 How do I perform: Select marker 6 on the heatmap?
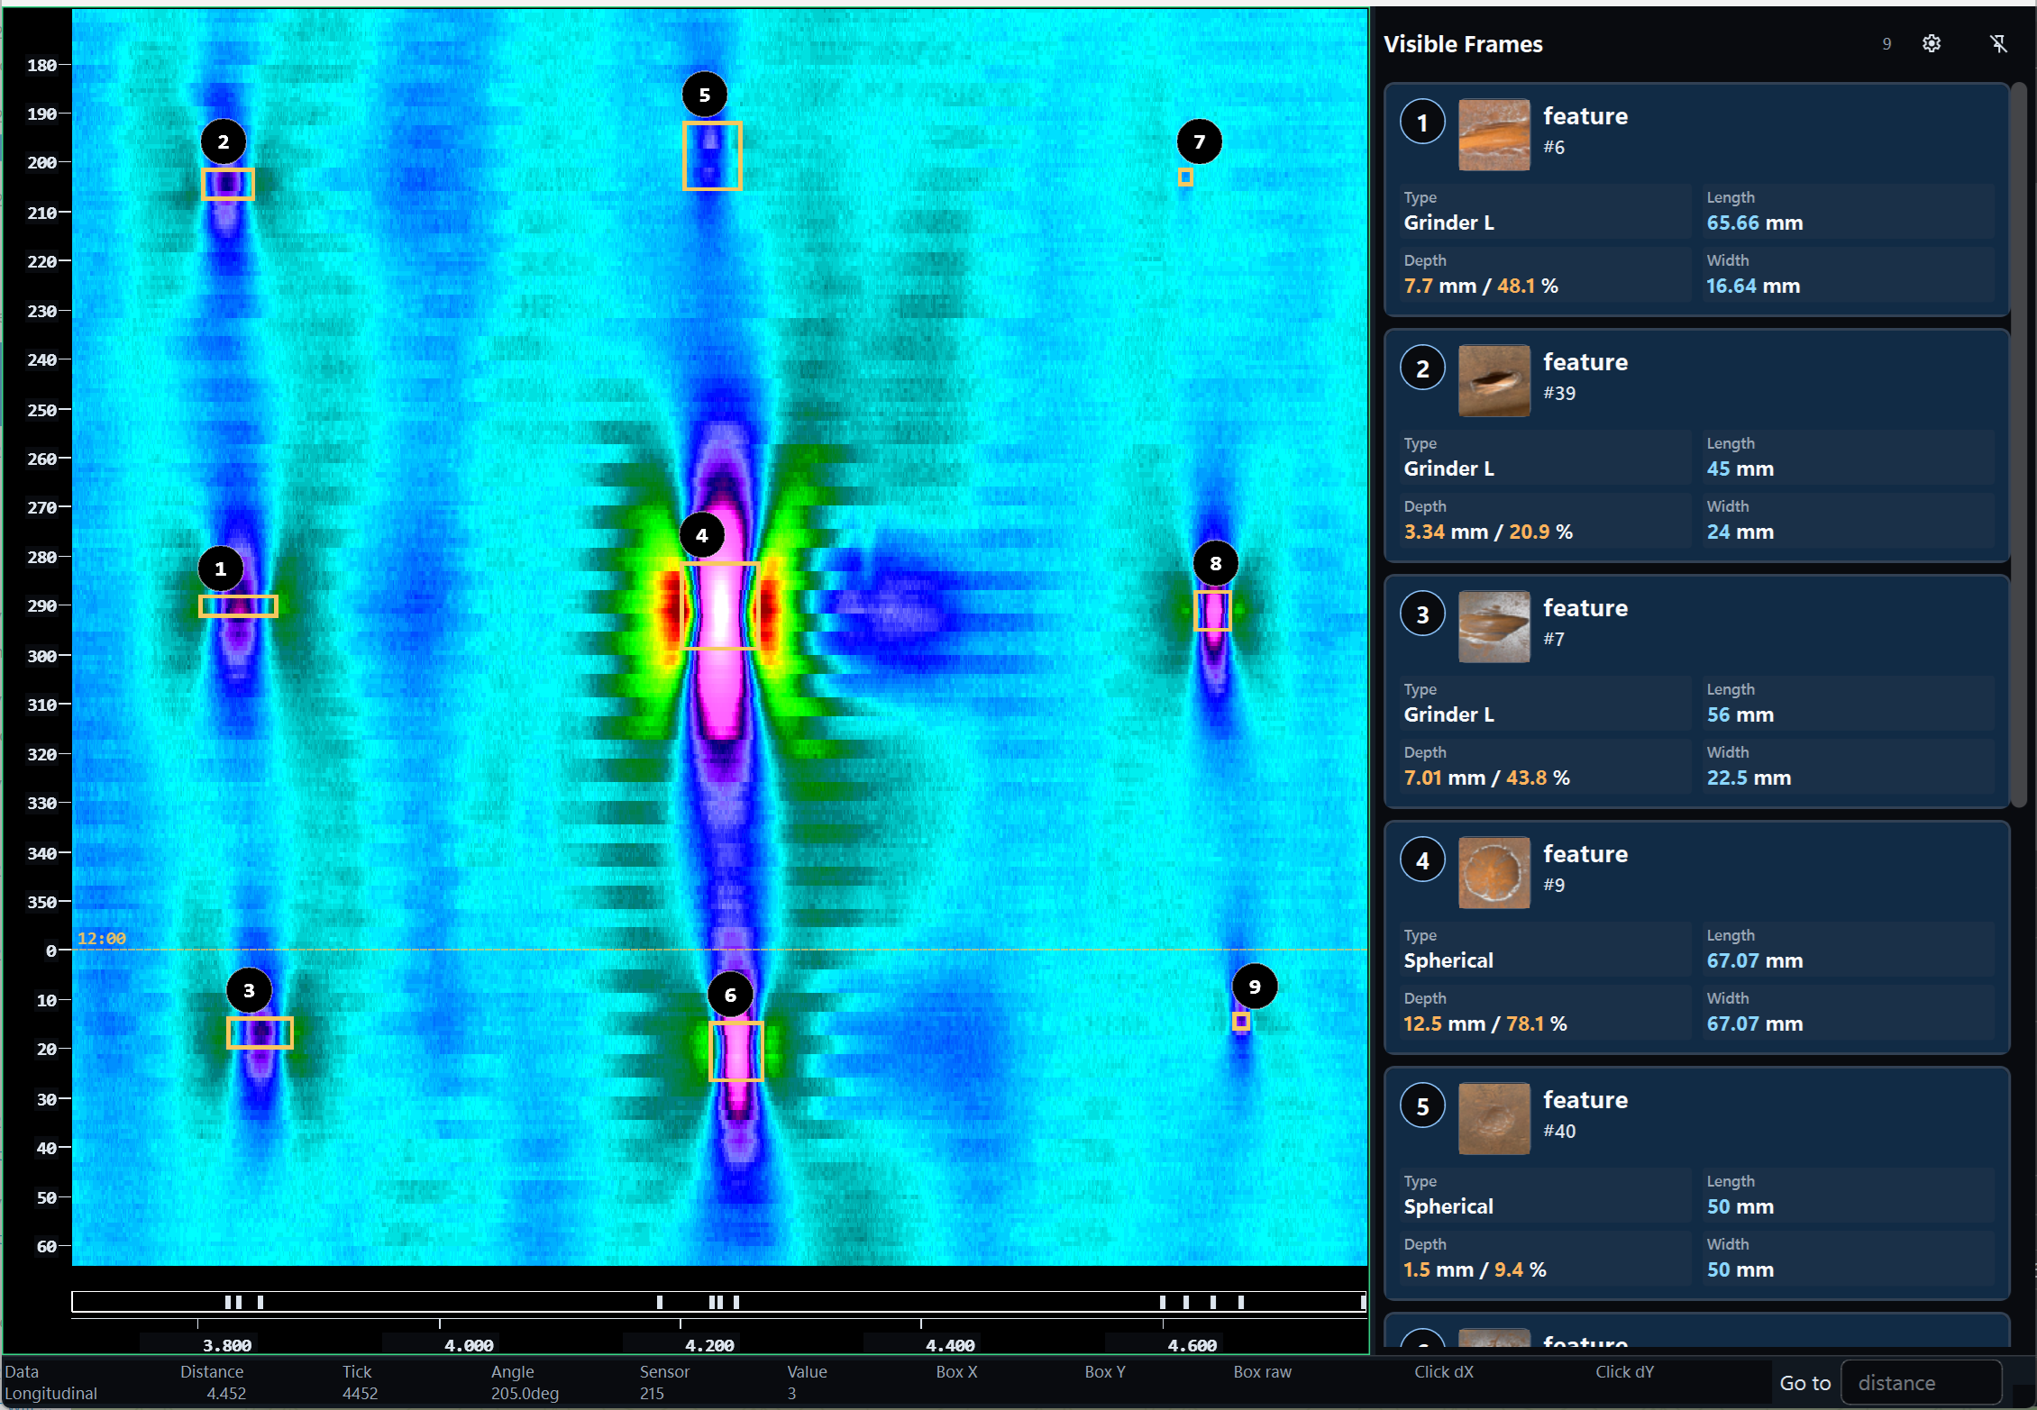pyautogui.click(x=731, y=995)
